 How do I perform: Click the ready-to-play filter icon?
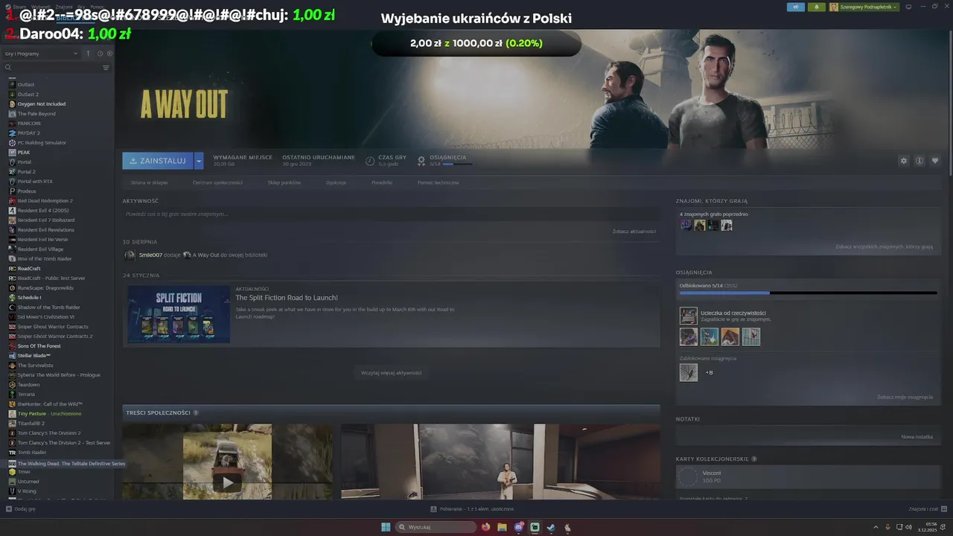pyautogui.click(x=109, y=54)
